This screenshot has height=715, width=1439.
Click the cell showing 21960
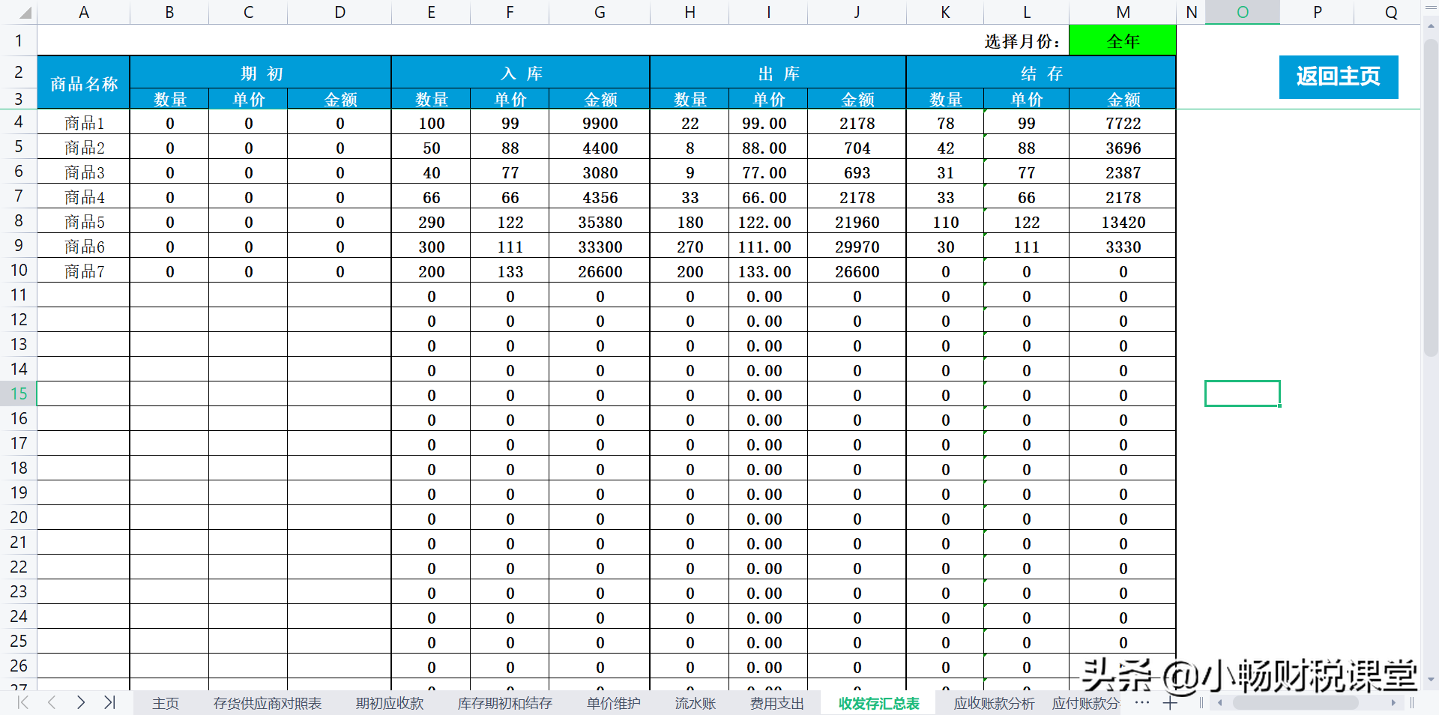tap(857, 221)
